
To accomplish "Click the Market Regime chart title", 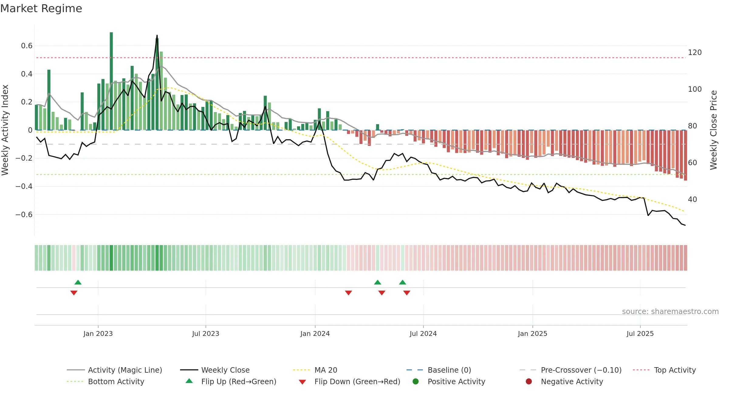I will coord(41,9).
